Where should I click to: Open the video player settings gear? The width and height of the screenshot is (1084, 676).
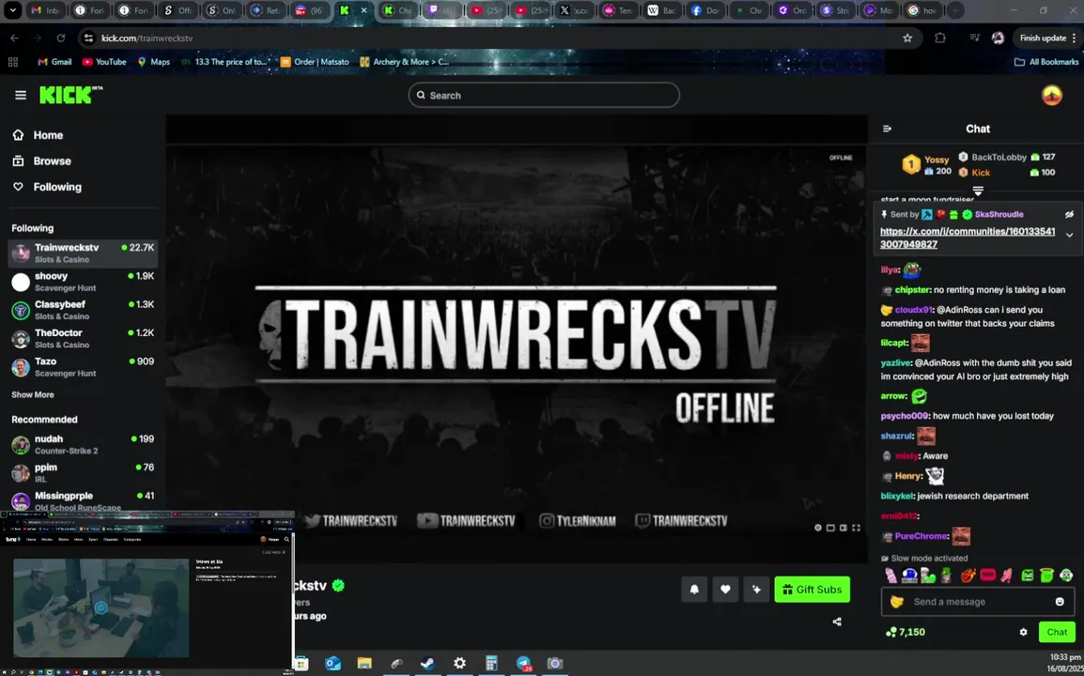818,528
